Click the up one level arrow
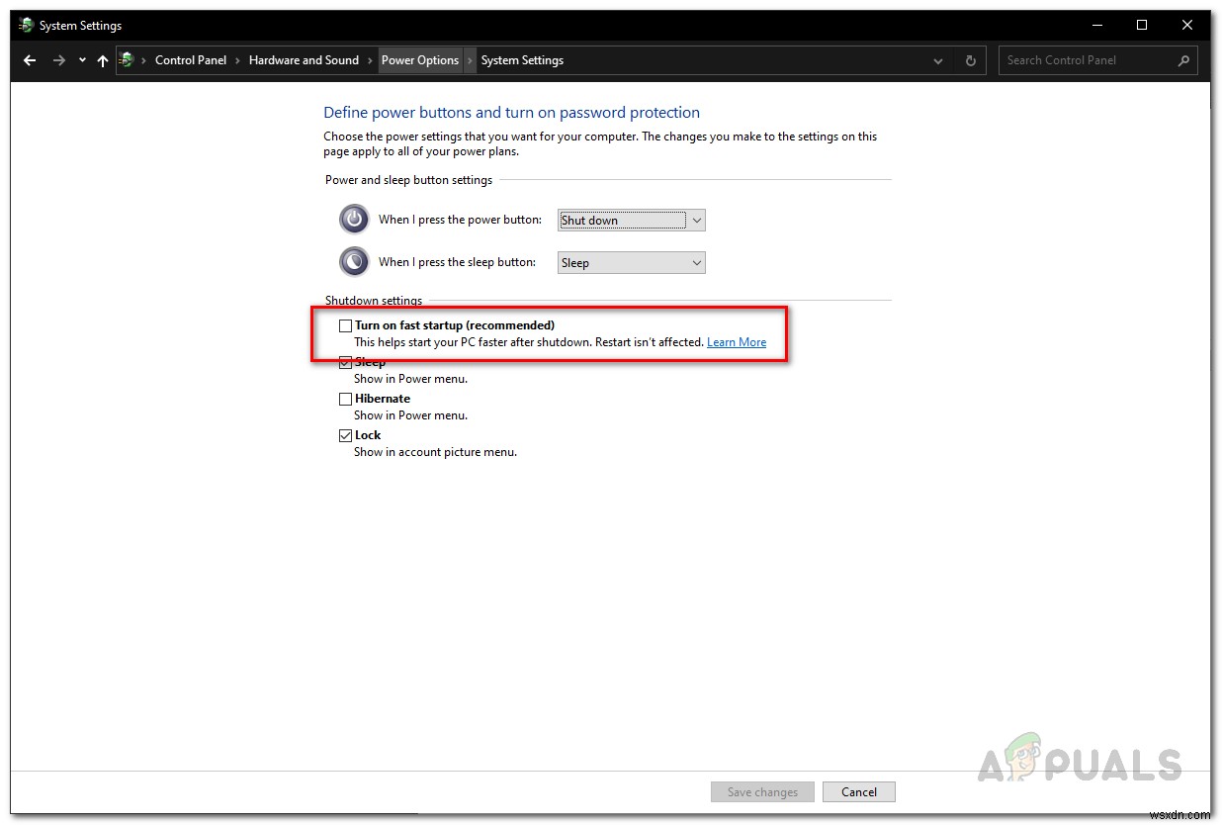The width and height of the screenshot is (1222, 825). coord(102,60)
